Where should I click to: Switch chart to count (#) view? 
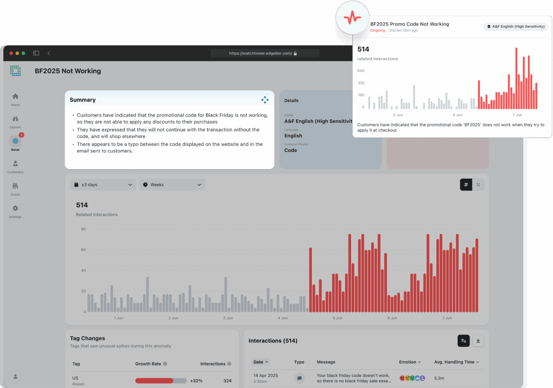pyautogui.click(x=466, y=185)
